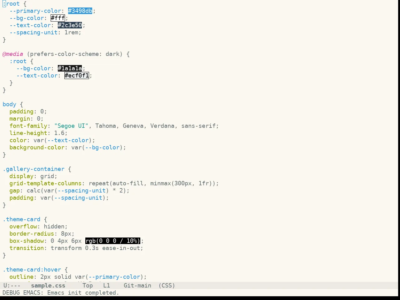Click the .theme-card:hover selector

pos(32,270)
